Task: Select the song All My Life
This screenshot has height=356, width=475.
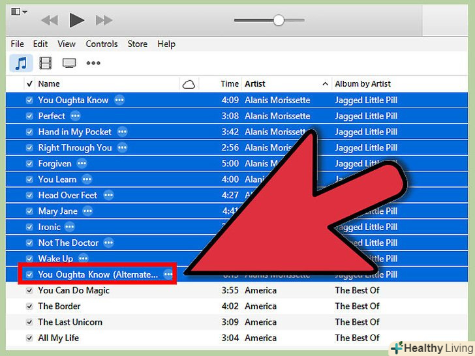Action: pyautogui.click(x=59, y=338)
